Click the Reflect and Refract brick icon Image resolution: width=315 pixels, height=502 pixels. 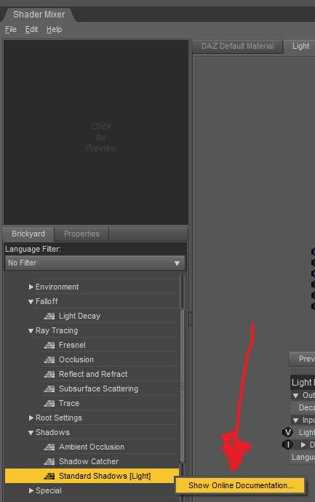49,374
